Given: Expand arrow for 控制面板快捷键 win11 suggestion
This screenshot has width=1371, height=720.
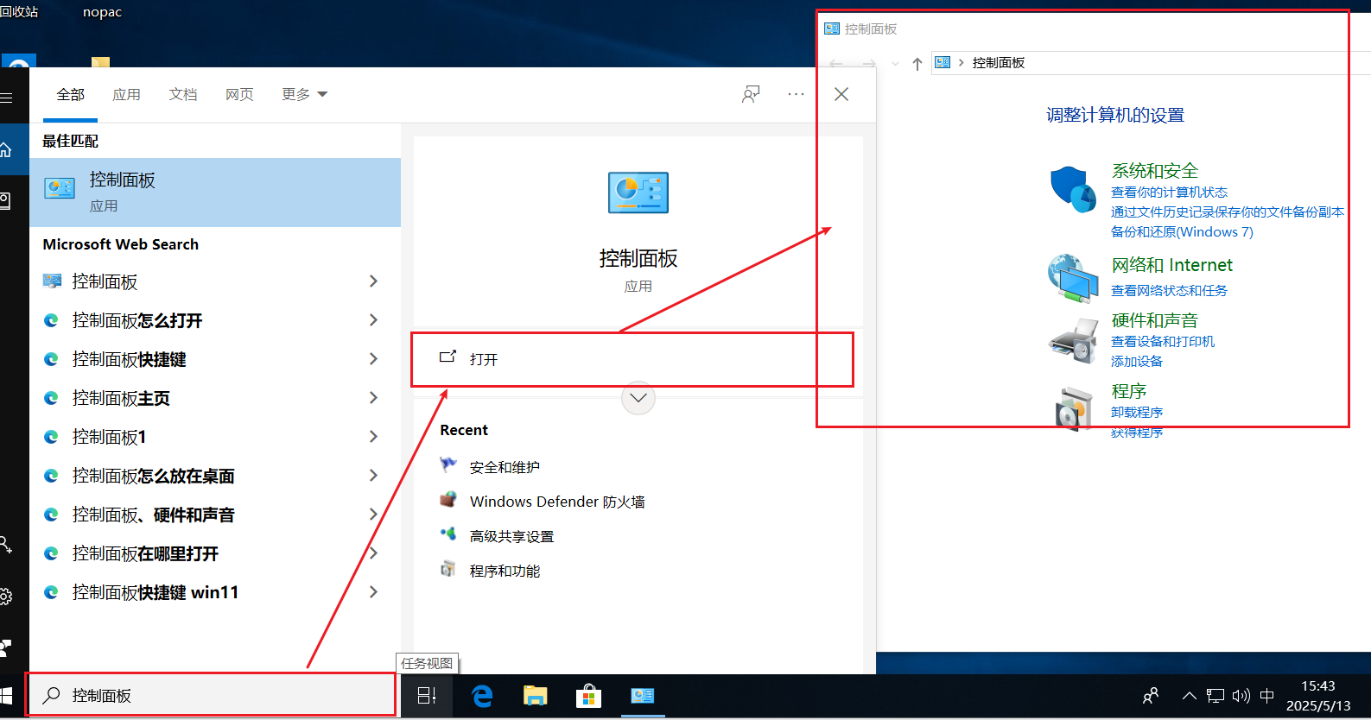Looking at the screenshot, I should [373, 592].
